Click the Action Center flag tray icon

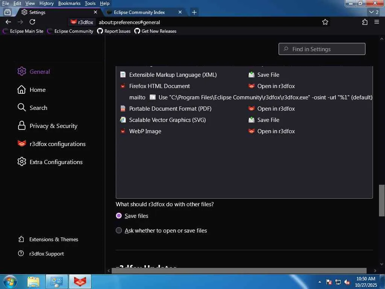[x=329, y=282]
